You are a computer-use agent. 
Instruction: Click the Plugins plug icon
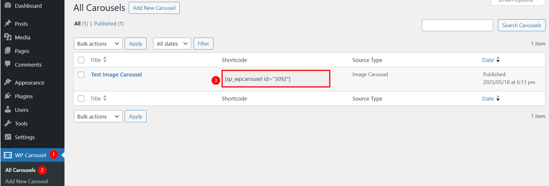point(8,96)
